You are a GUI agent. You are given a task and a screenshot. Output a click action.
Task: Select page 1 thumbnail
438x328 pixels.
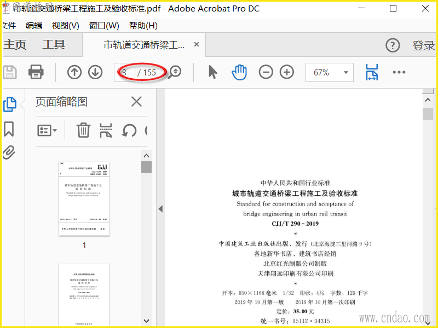pyautogui.click(x=84, y=198)
